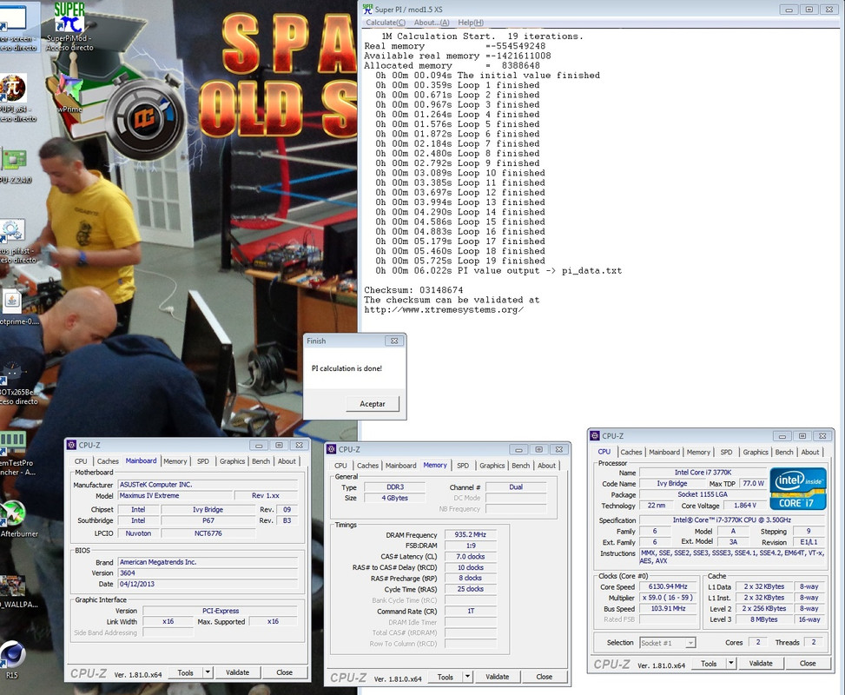845x695 pixels.
Task: Expand Tools dropdown arrow in Mainboard CPU-Z window
Action: (x=208, y=672)
